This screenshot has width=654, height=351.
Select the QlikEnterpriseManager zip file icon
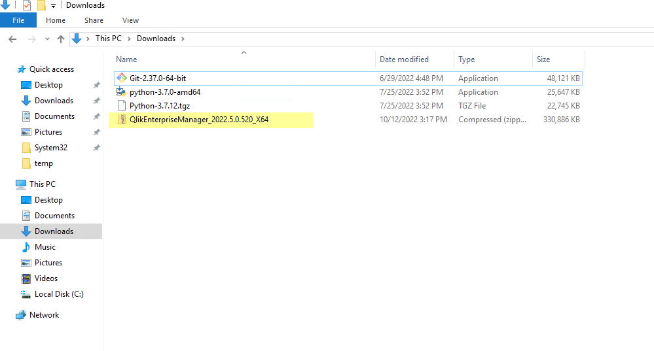[122, 120]
